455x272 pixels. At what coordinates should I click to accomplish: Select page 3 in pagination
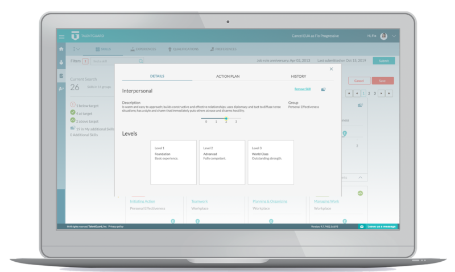coord(375,93)
